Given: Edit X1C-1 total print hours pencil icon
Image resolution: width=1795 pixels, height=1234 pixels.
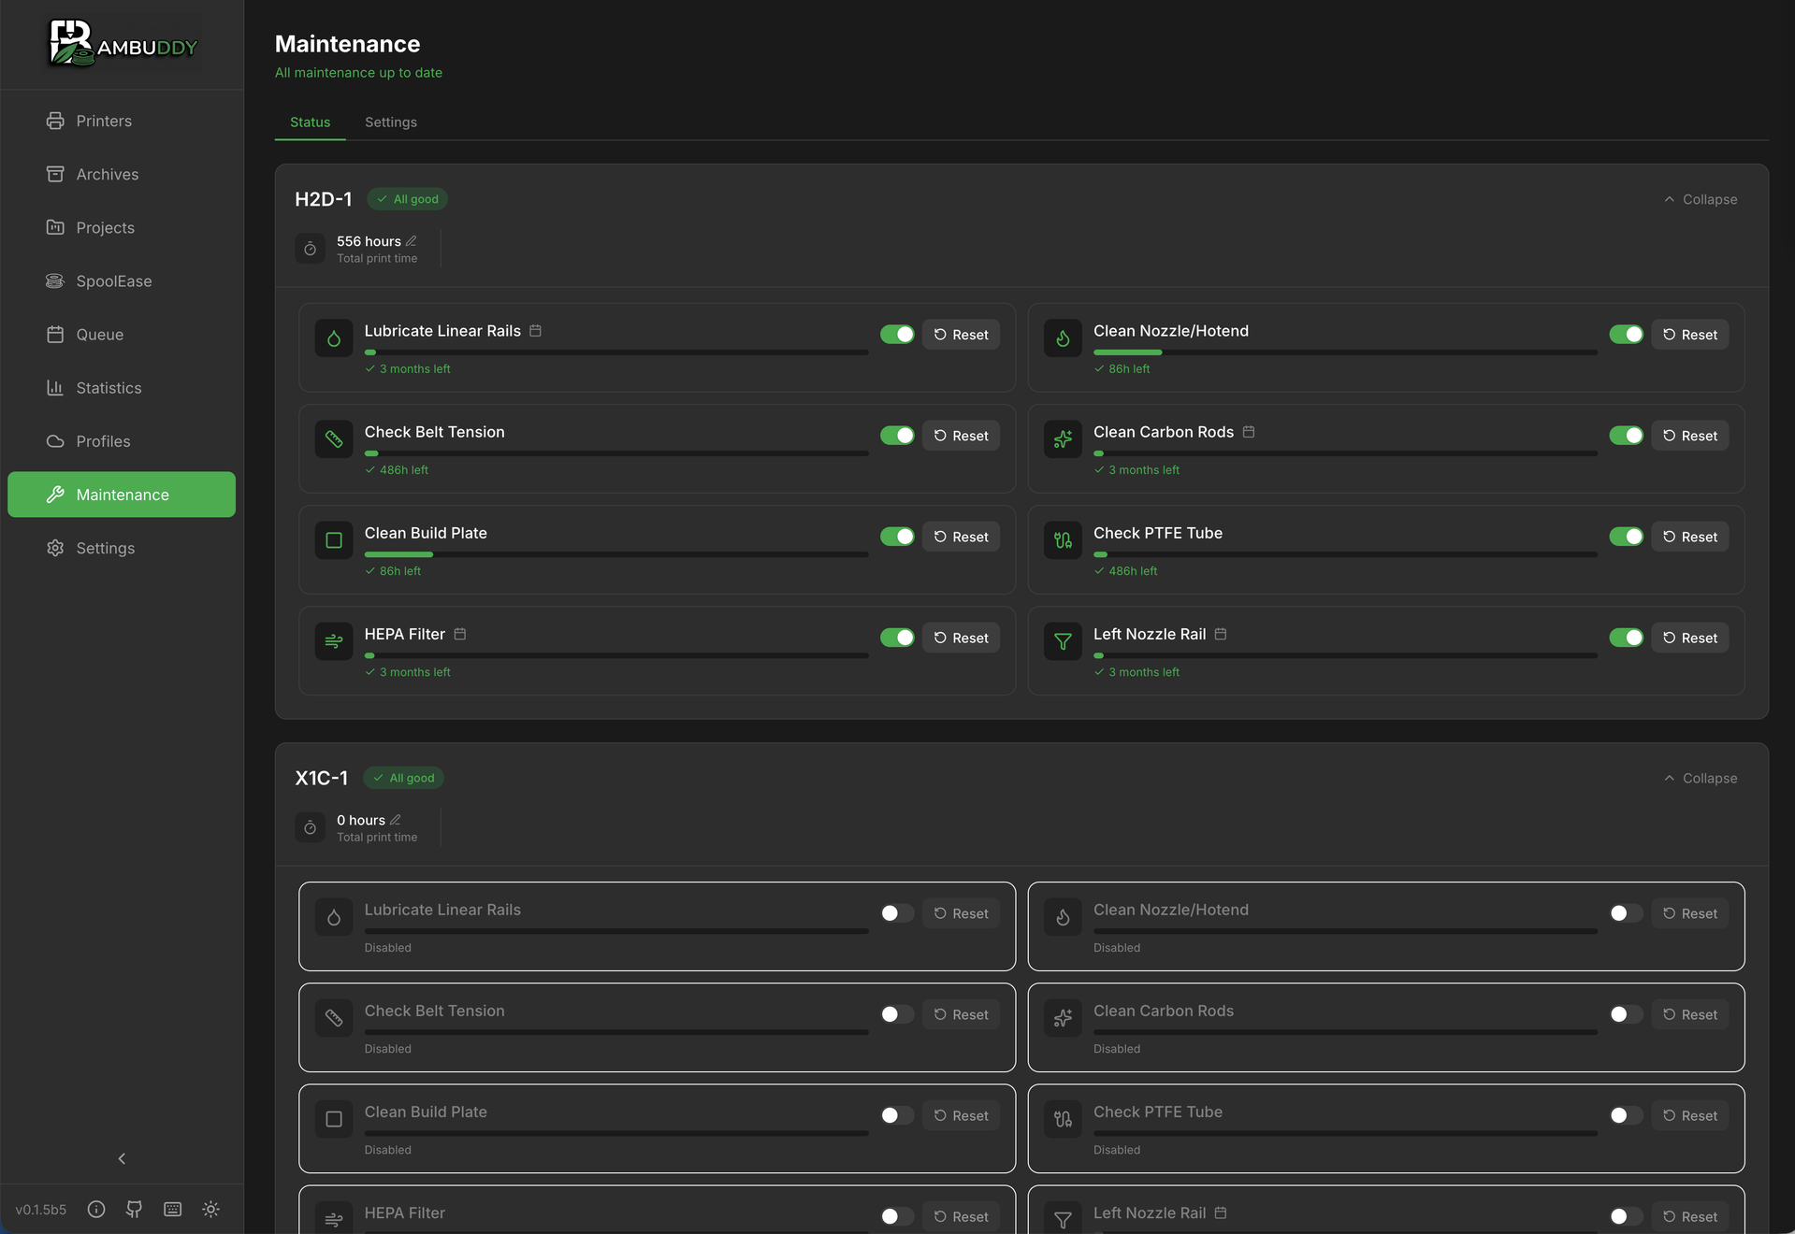Looking at the screenshot, I should 396,820.
